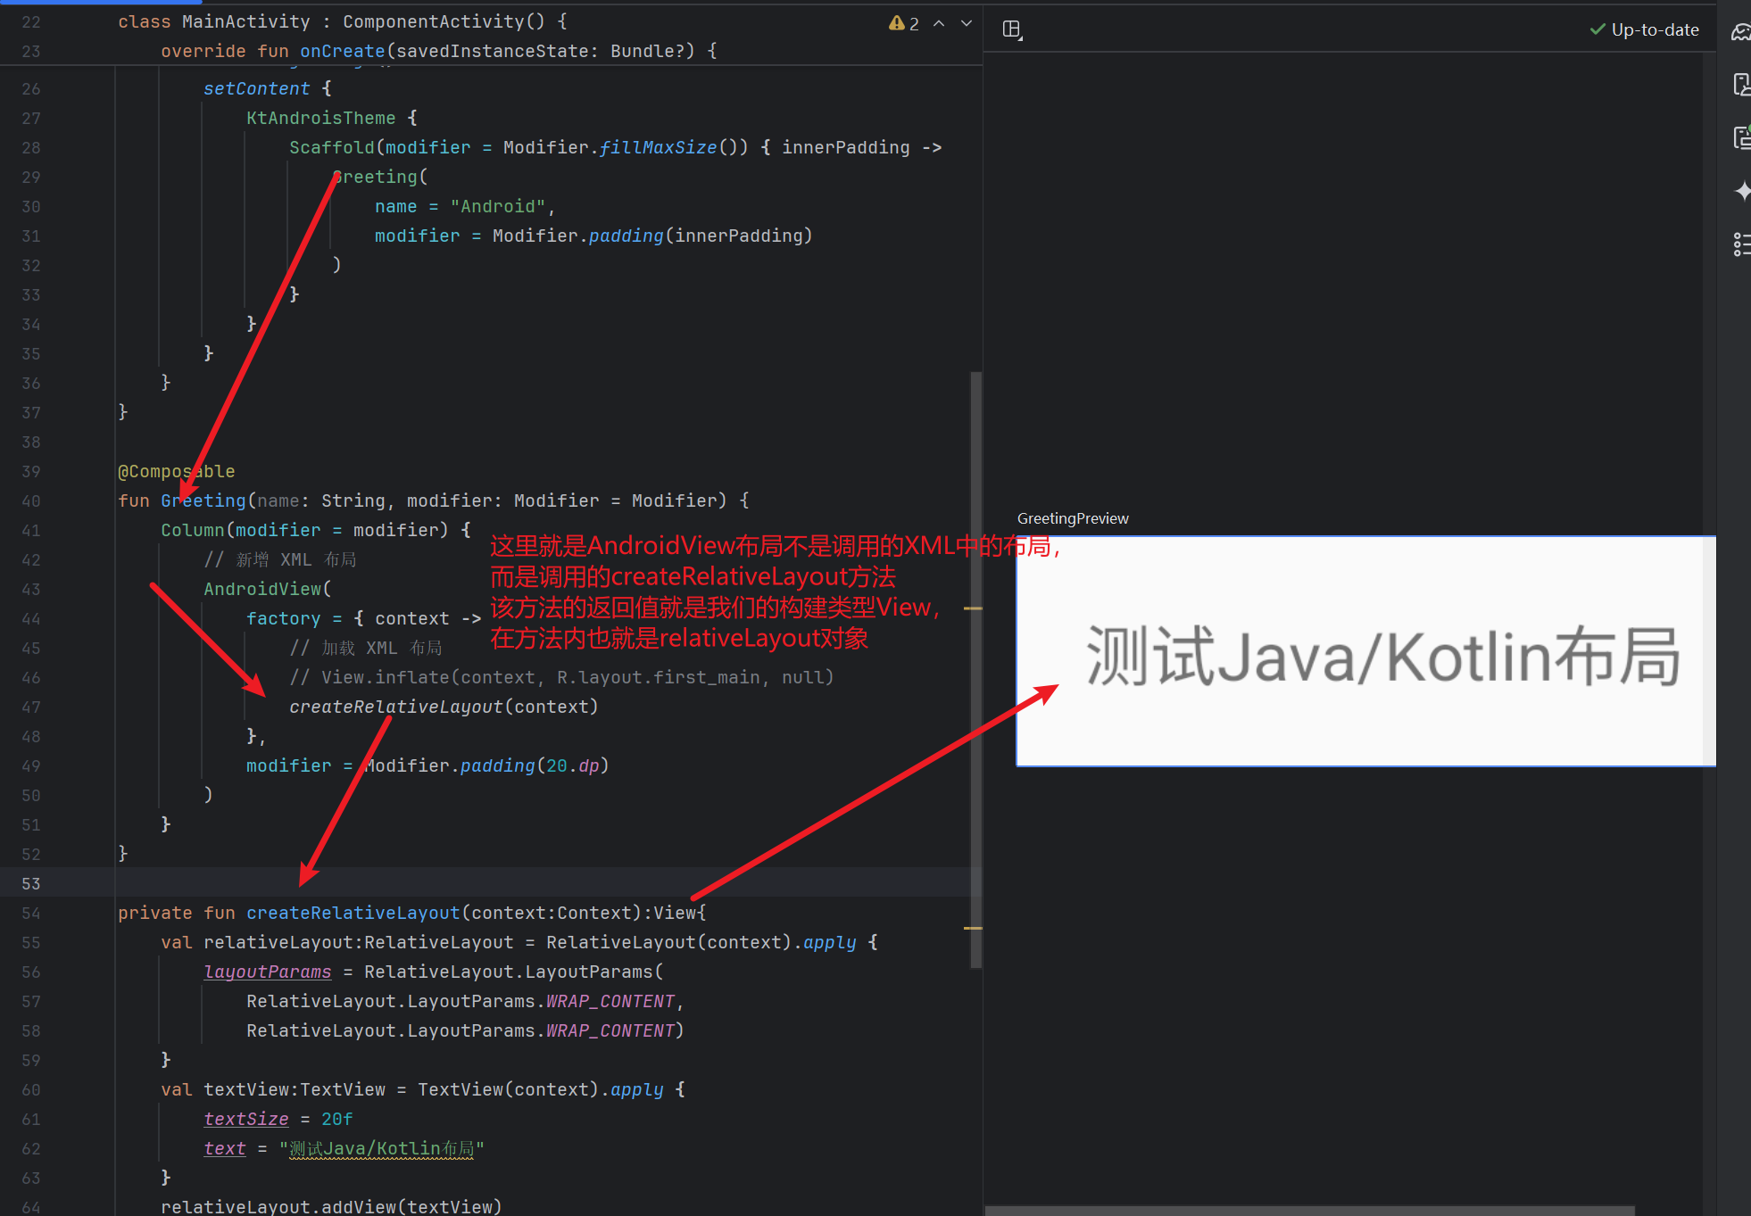The image size is (1751, 1216).
Task: Click the editor vertical scrollbar thumb
Action: 975,669
